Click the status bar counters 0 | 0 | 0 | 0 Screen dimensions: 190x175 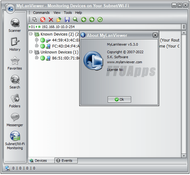point(24,168)
